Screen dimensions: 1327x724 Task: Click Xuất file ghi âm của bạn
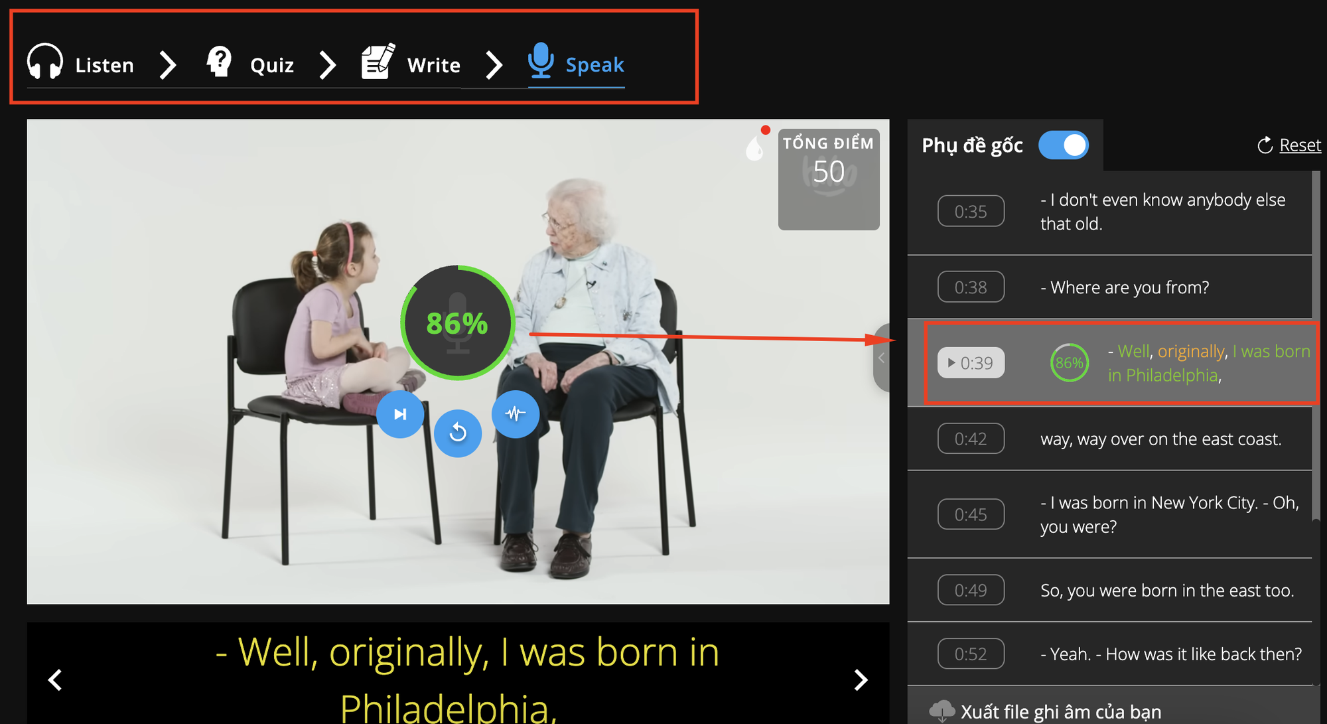pos(1060,711)
